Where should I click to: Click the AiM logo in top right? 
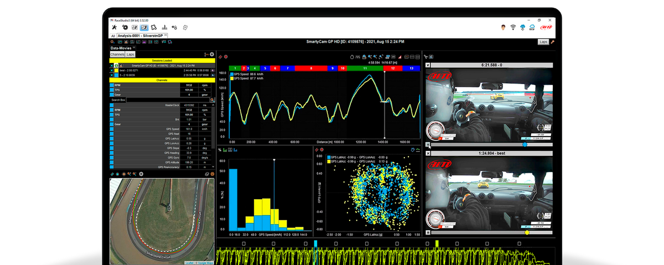click(x=546, y=27)
